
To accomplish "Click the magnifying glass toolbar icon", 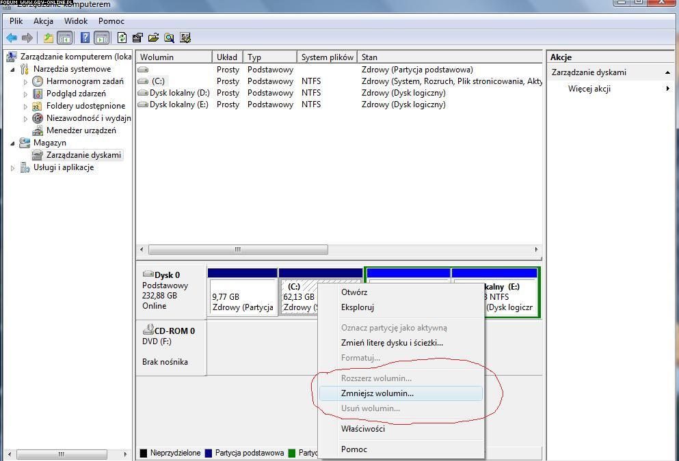I will click(x=169, y=38).
